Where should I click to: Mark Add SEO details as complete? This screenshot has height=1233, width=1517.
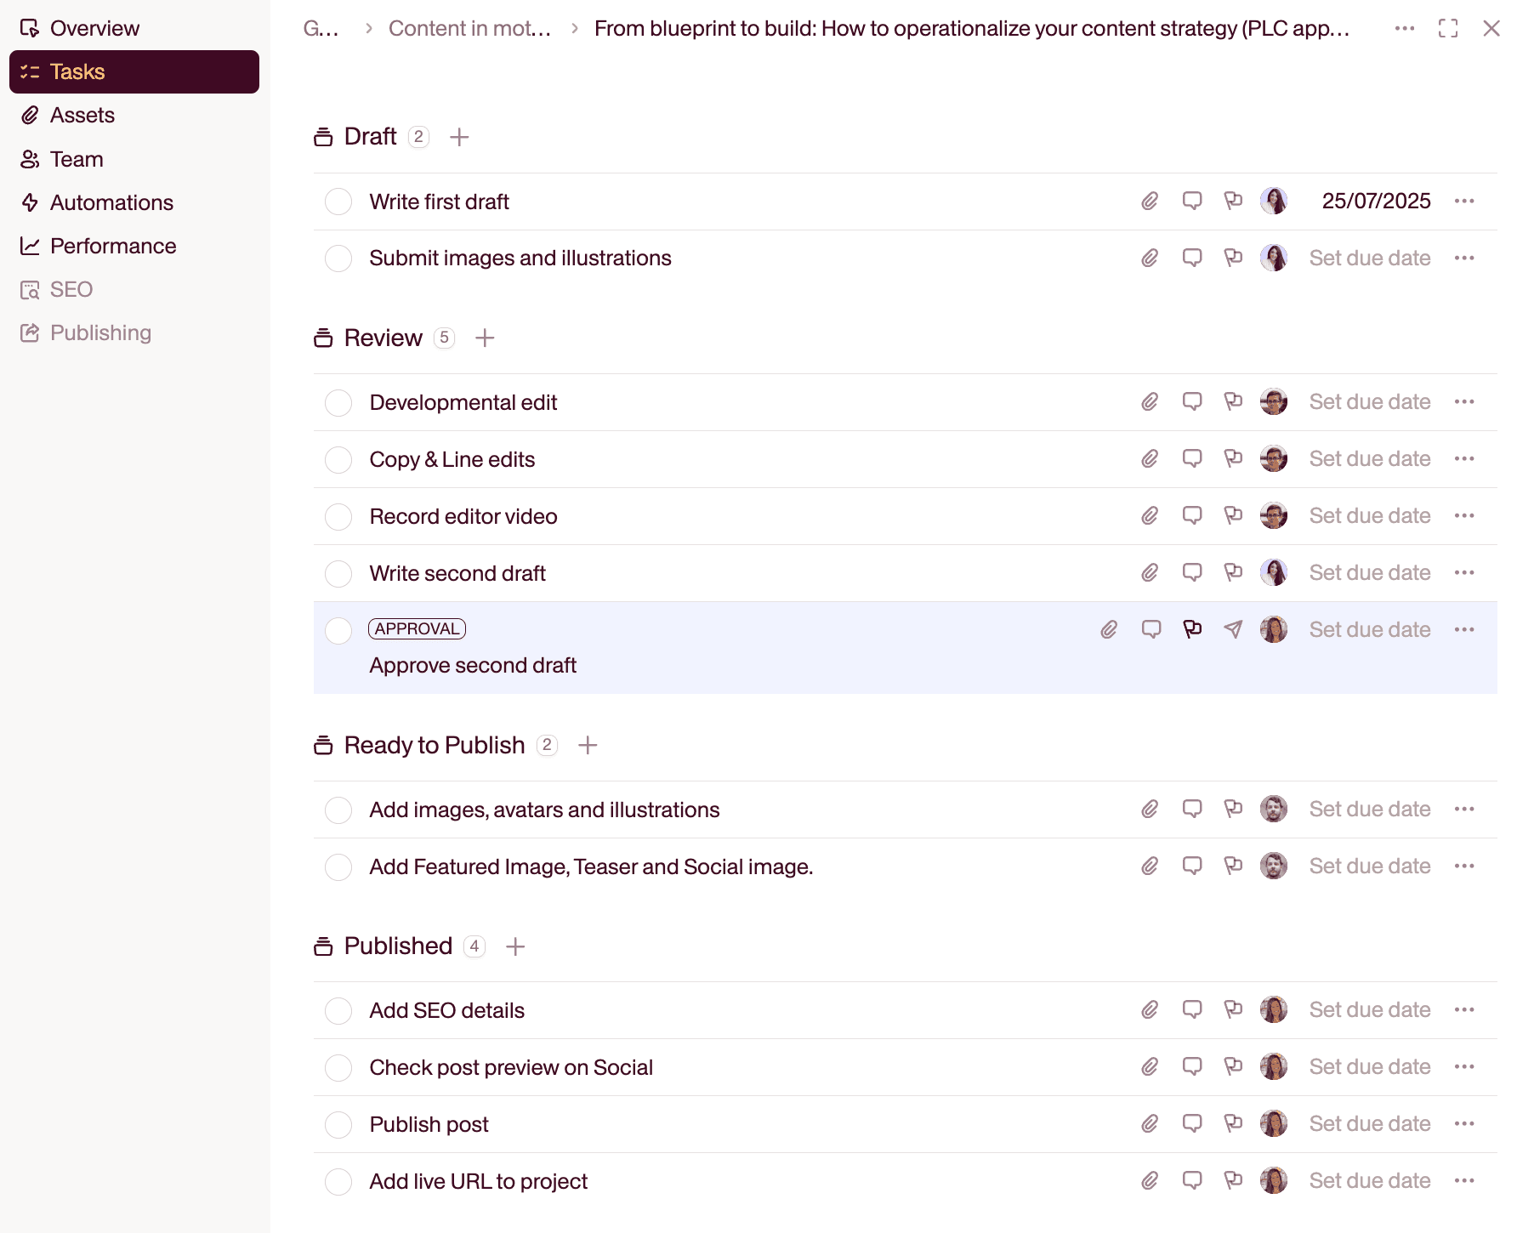tap(338, 1010)
